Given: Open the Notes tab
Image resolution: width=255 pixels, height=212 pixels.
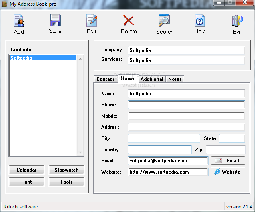Looking at the screenshot, I should point(175,79).
